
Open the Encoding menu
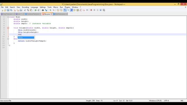tap(25, 7)
